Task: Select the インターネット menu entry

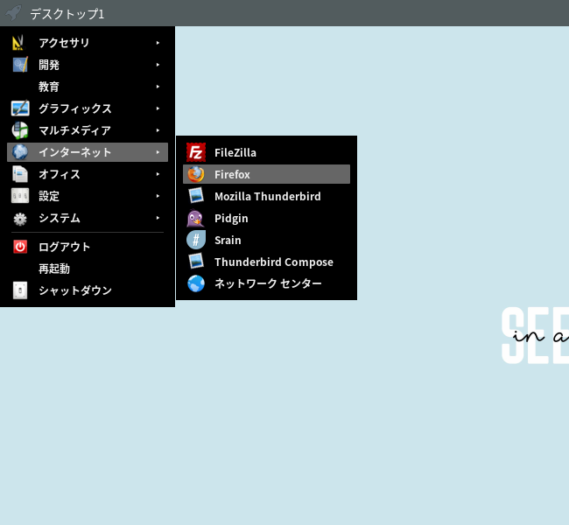Action: point(88,152)
